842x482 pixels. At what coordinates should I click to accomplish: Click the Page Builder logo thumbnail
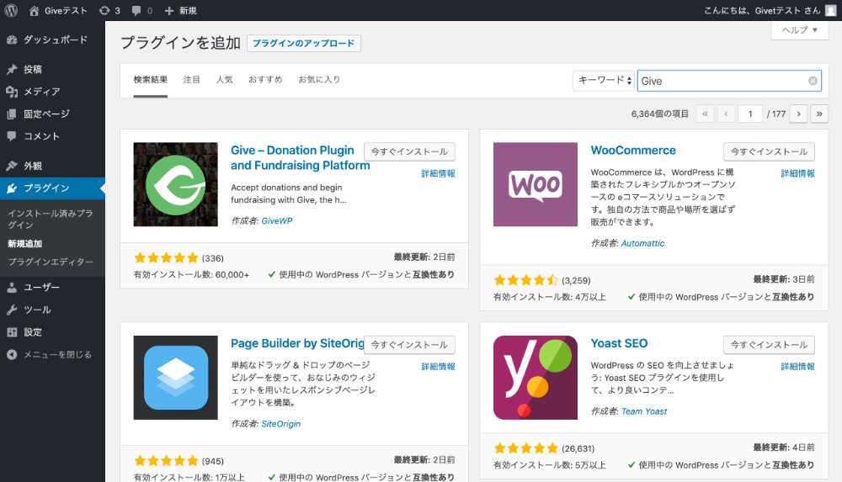point(176,378)
